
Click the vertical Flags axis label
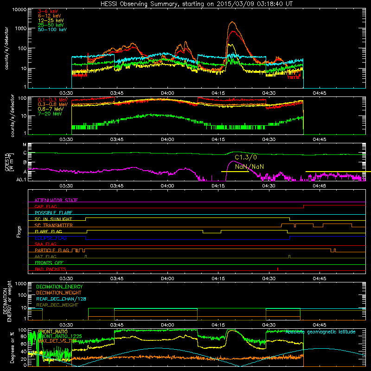click(x=19, y=231)
